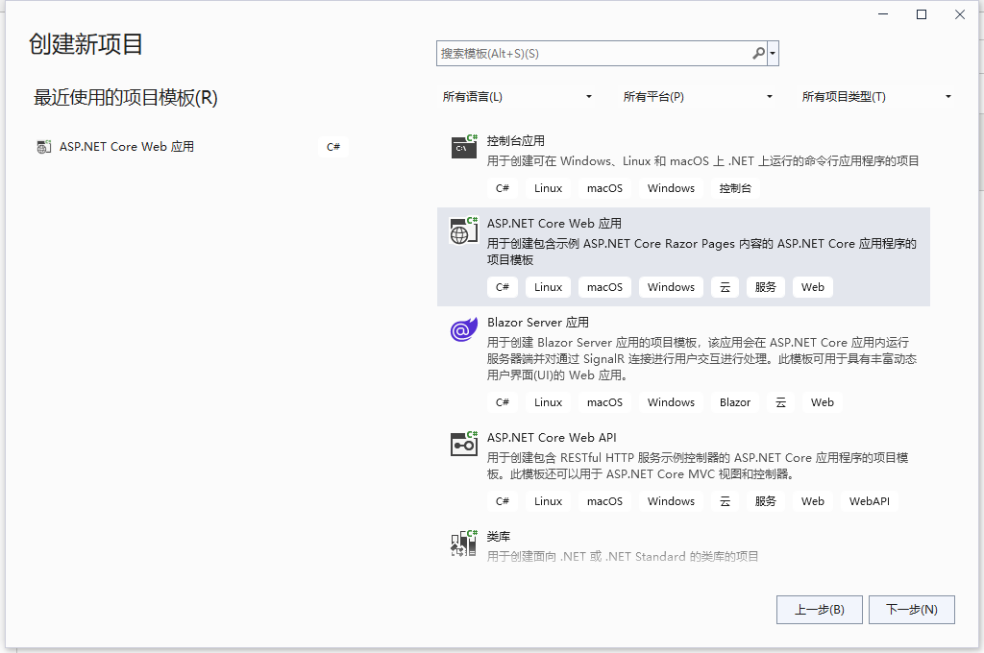
Task: Click the ASP.NET Core Web app globe icon
Action: [x=464, y=230]
